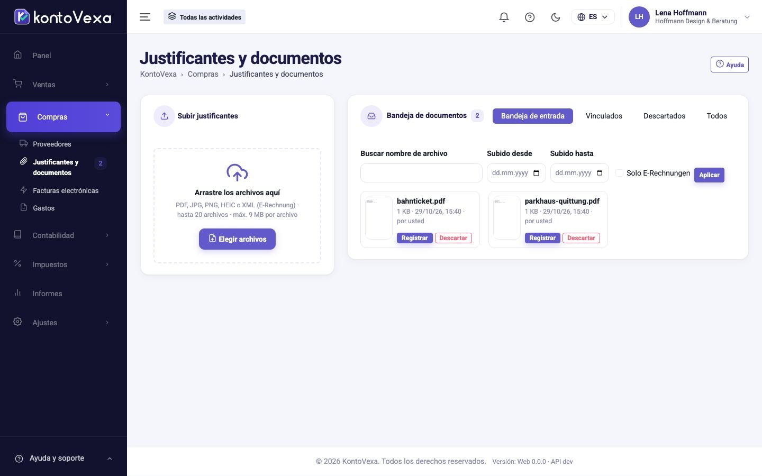Collapse the Compras menu
This screenshot has width=762, height=476.
pyautogui.click(x=63, y=117)
